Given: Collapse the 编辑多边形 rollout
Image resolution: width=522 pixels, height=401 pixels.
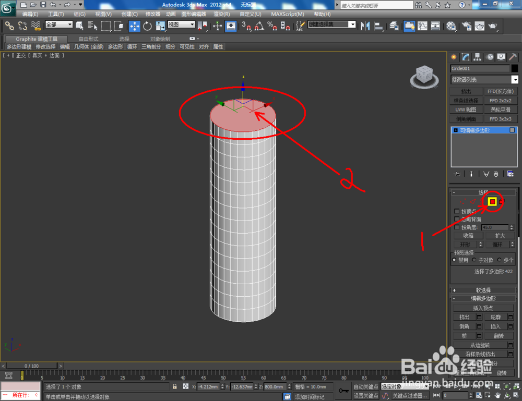Looking at the screenshot, I should pos(483,298).
